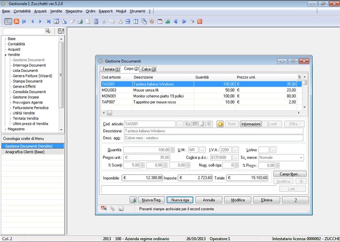This screenshot has height=242, width=340.
Task: Click the sidebar panel icon right of search
Action: coord(61,31)
